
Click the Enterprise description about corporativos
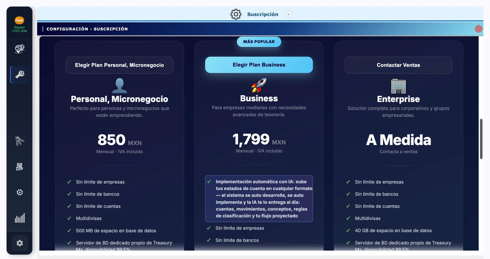point(398,112)
